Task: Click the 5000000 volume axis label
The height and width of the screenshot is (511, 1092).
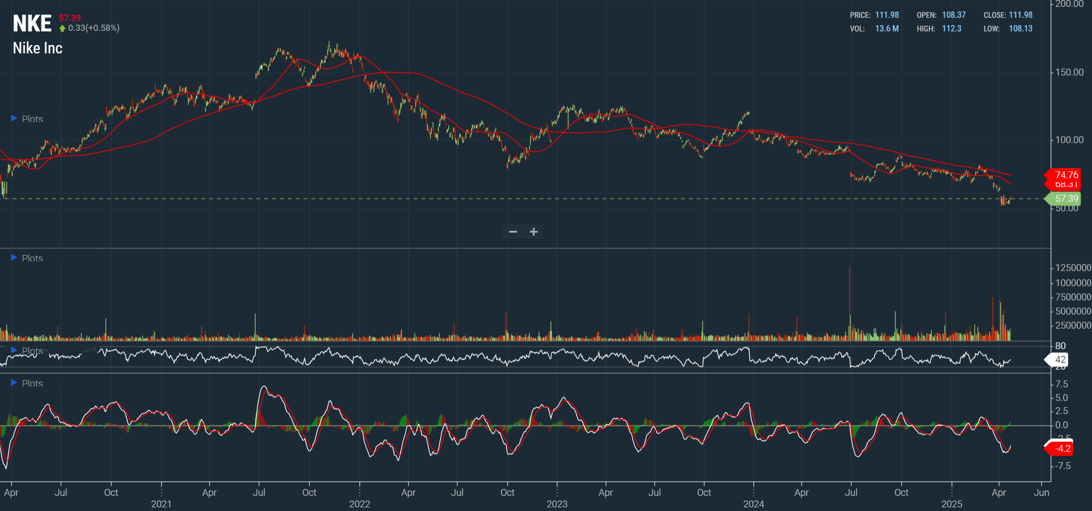Action: click(1073, 312)
